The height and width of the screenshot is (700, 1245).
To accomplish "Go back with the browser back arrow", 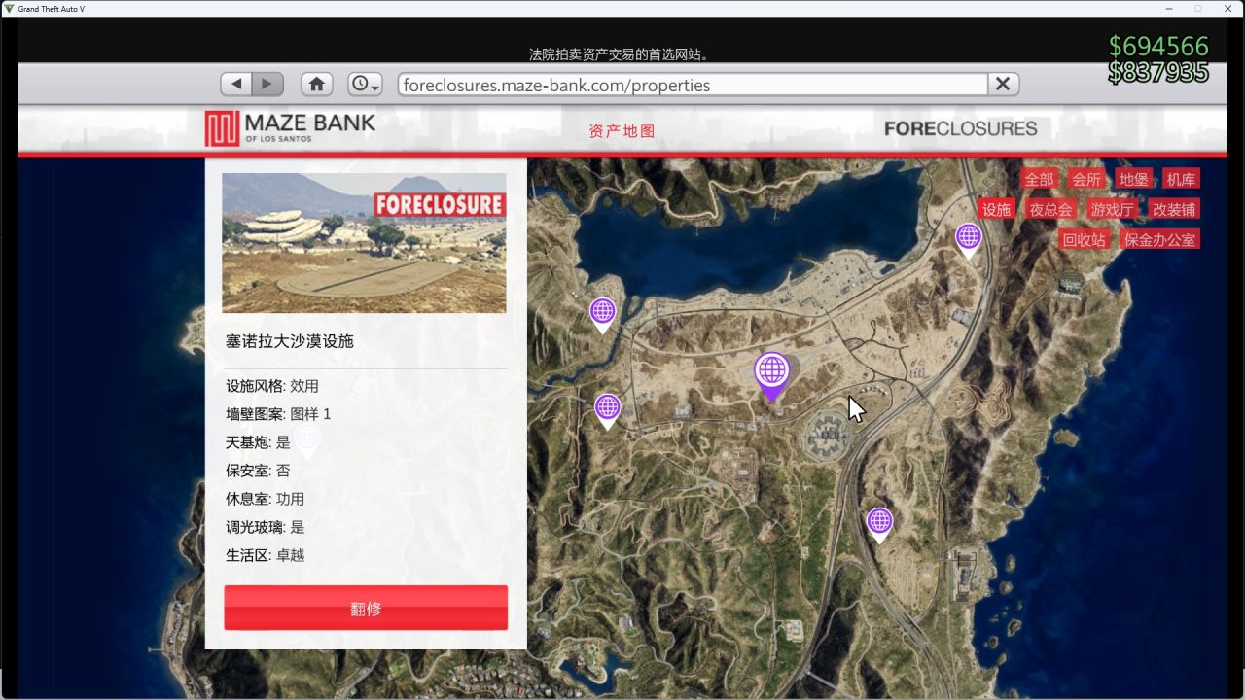I will (236, 85).
